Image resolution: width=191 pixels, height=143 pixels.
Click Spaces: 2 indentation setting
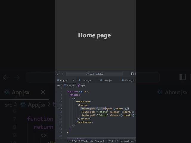(x=100, y=141)
